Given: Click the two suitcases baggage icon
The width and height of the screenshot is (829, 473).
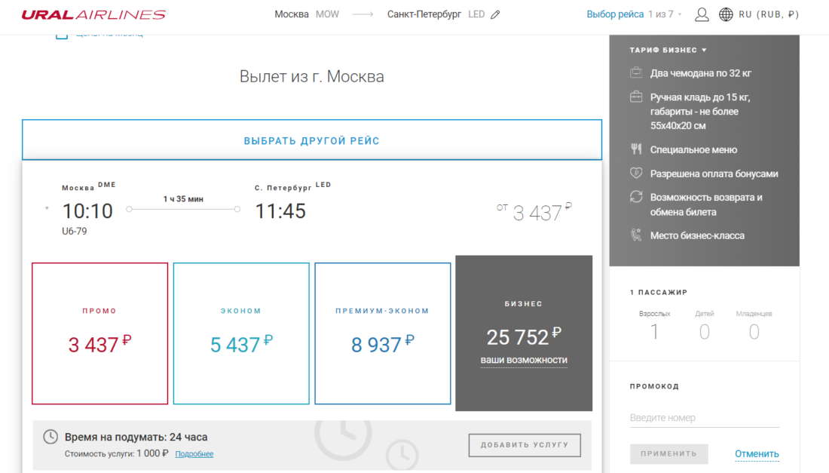Looking at the screenshot, I should [x=636, y=73].
